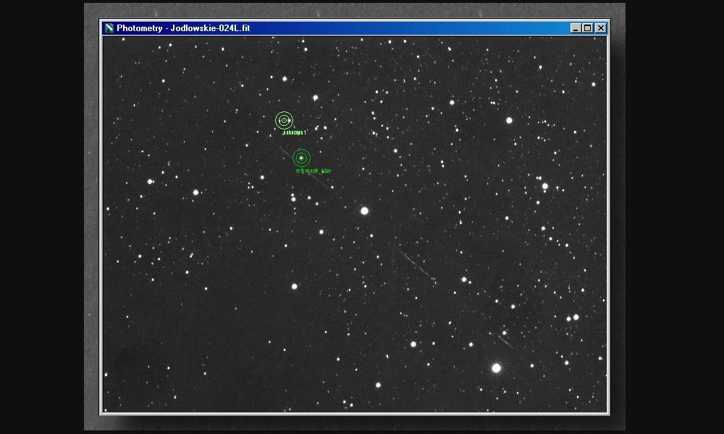
Task: Pick the star at bottom center of the image
Action: tap(378, 385)
